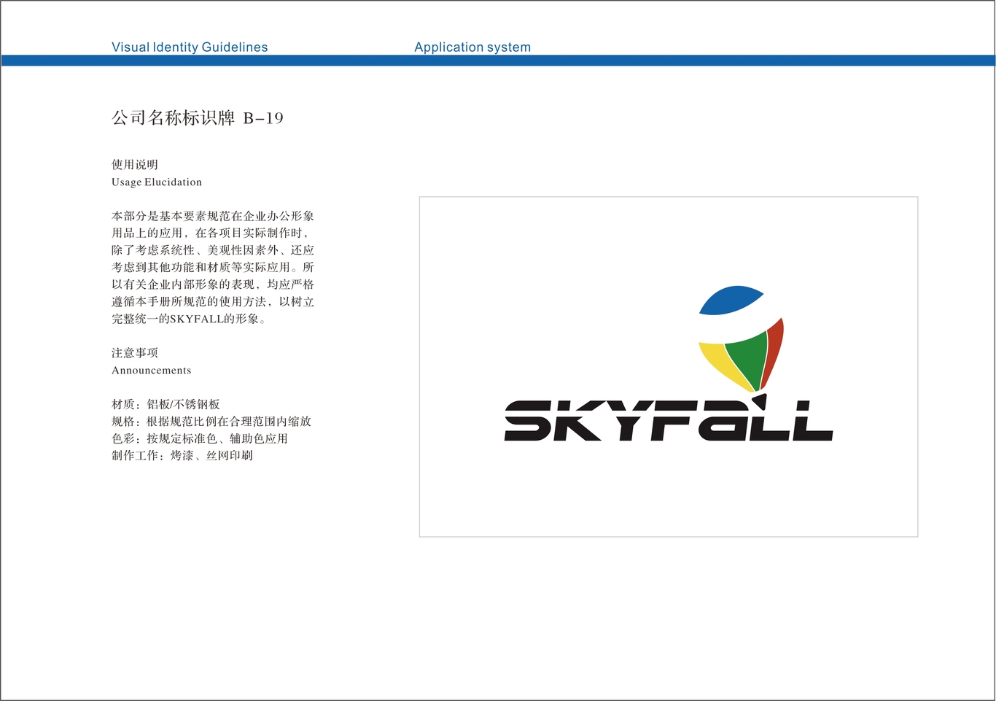Select the line '材质：铝板/不锈钢板'

point(166,404)
